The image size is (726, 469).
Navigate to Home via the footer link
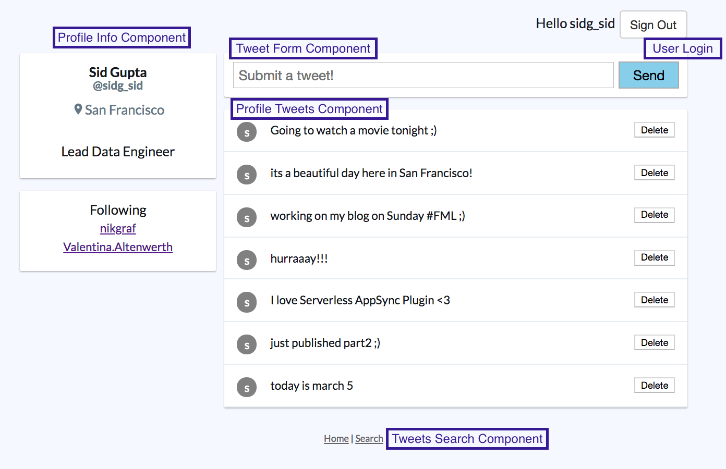336,438
